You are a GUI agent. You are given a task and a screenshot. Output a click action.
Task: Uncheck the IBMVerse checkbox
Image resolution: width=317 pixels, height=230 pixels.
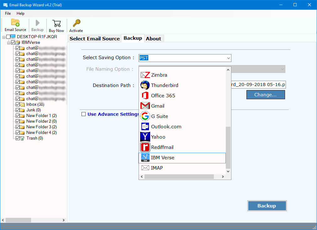point(13,42)
